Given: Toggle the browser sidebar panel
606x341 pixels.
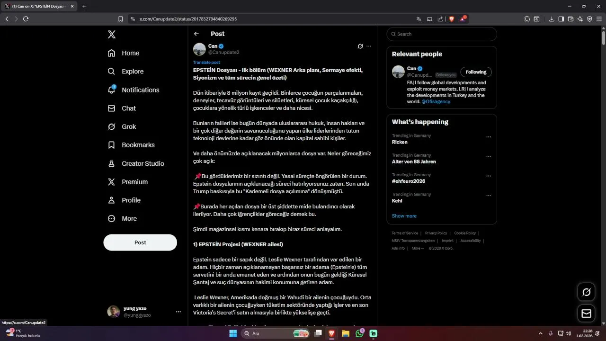Looking at the screenshot, I should click(x=561, y=19).
